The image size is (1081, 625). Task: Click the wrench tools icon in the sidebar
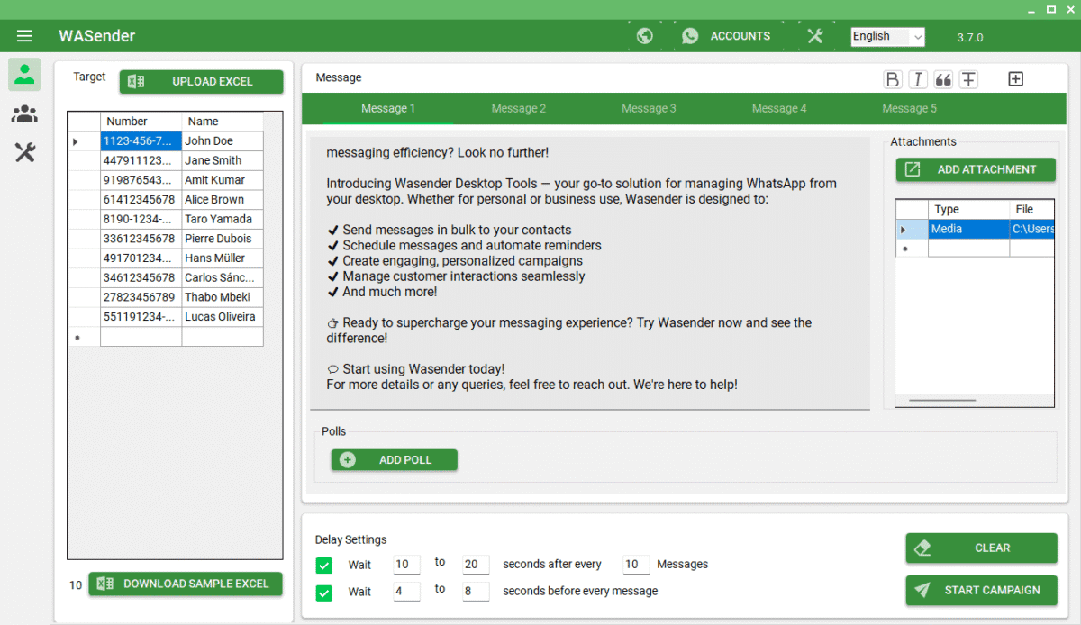point(23,151)
